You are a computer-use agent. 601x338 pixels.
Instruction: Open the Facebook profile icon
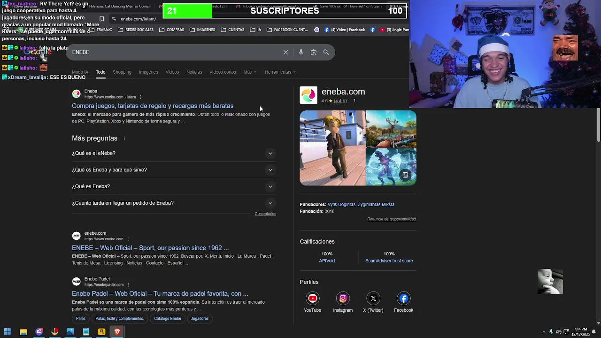pyautogui.click(x=404, y=298)
